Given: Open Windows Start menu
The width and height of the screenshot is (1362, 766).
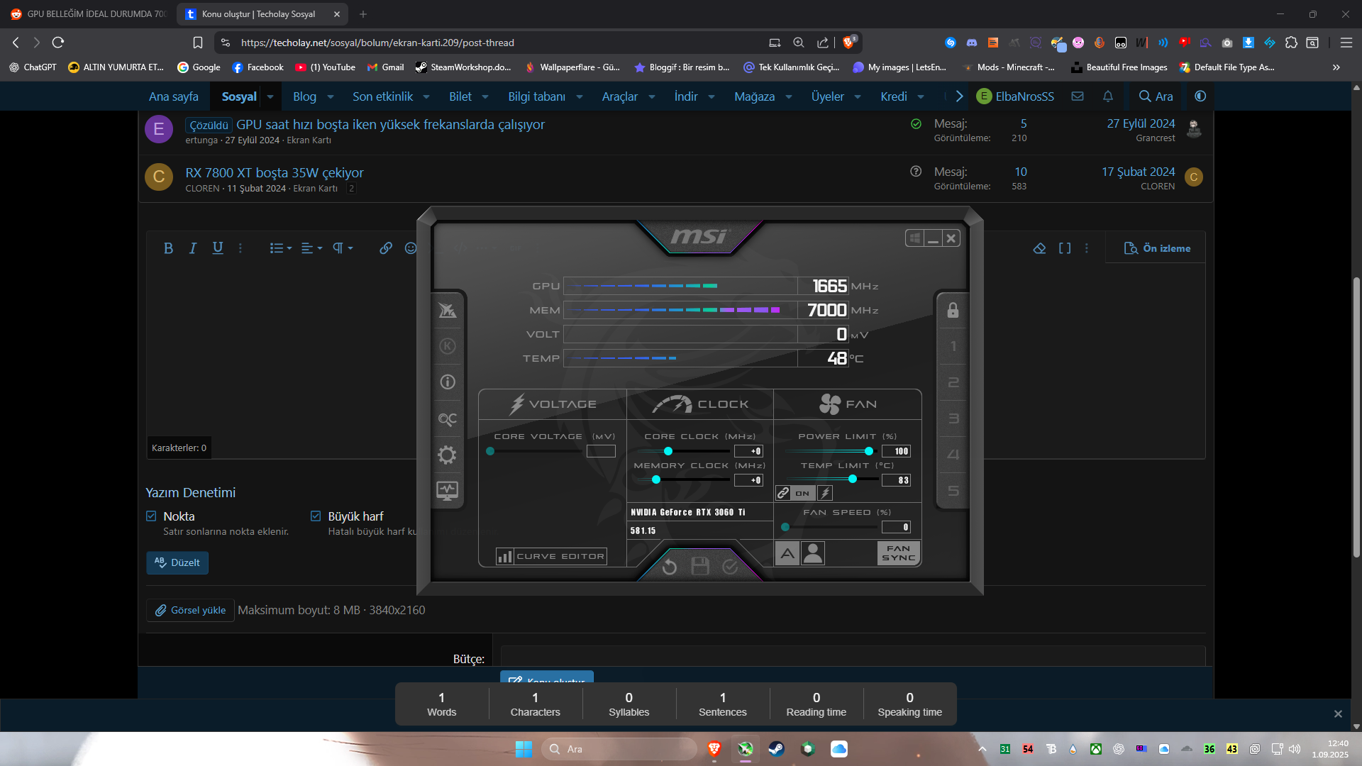Looking at the screenshot, I should click(524, 749).
